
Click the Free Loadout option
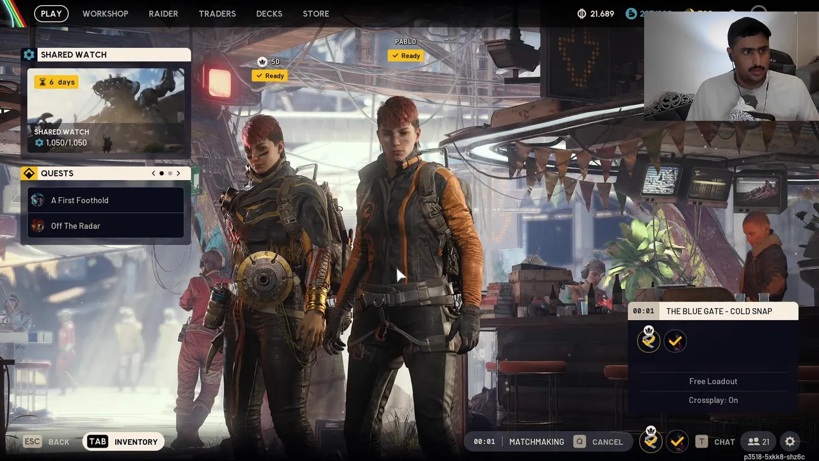click(713, 381)
